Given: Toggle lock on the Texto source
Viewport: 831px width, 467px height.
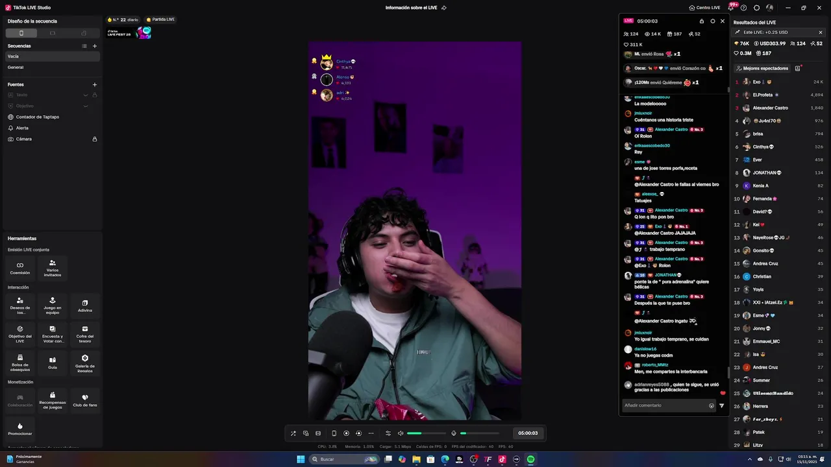Looking at the screenshot, I should [95, 95].
